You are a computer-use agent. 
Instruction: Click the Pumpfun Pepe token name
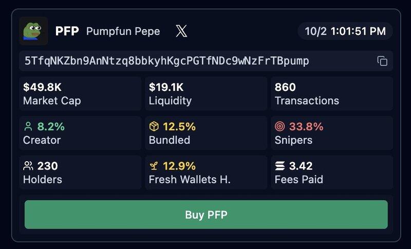[x=123, y=31]
